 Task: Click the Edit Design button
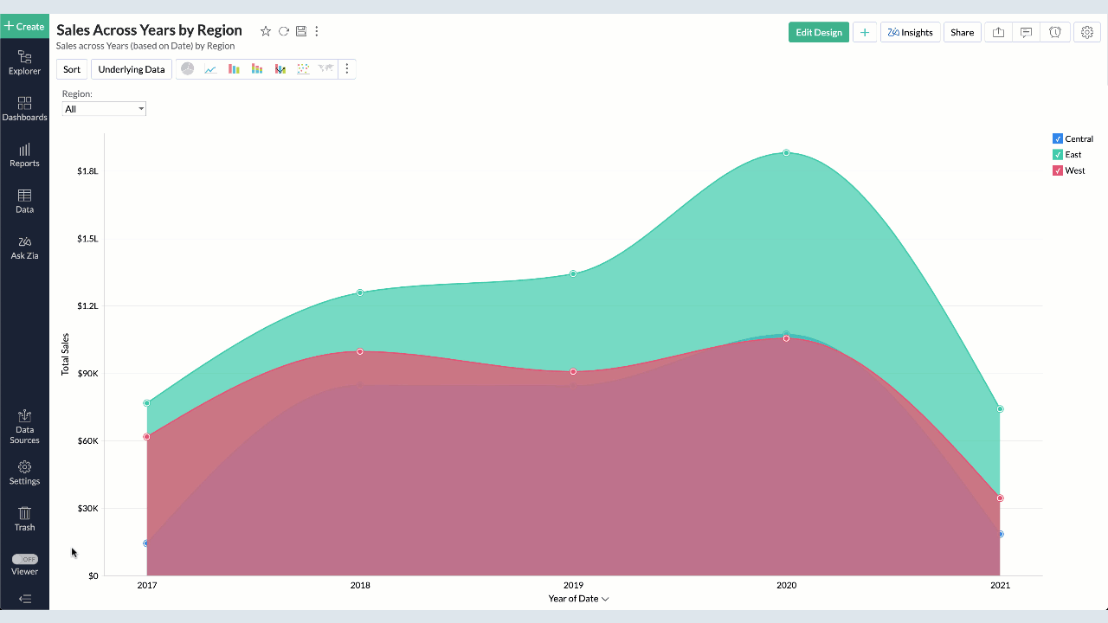[819, 33]
